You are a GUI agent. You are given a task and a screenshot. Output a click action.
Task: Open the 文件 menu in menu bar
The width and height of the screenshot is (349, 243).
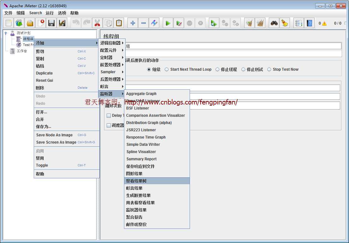coord(9,13)
